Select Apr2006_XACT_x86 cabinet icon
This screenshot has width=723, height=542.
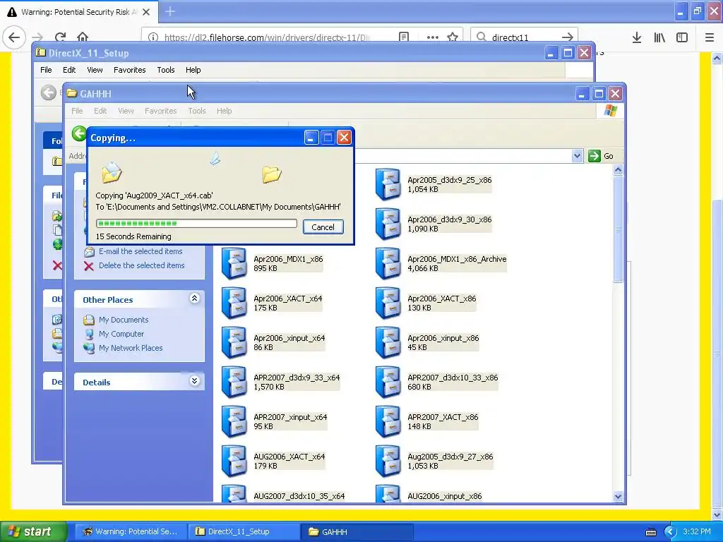388,303
